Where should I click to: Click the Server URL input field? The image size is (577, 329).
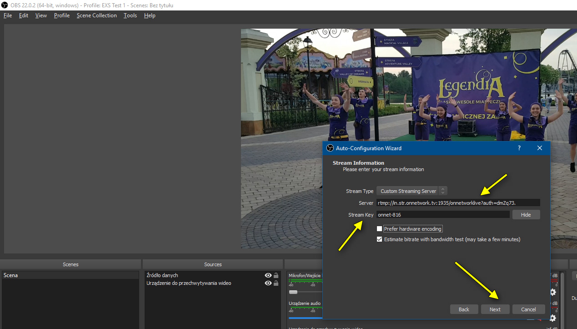[458, 203]
